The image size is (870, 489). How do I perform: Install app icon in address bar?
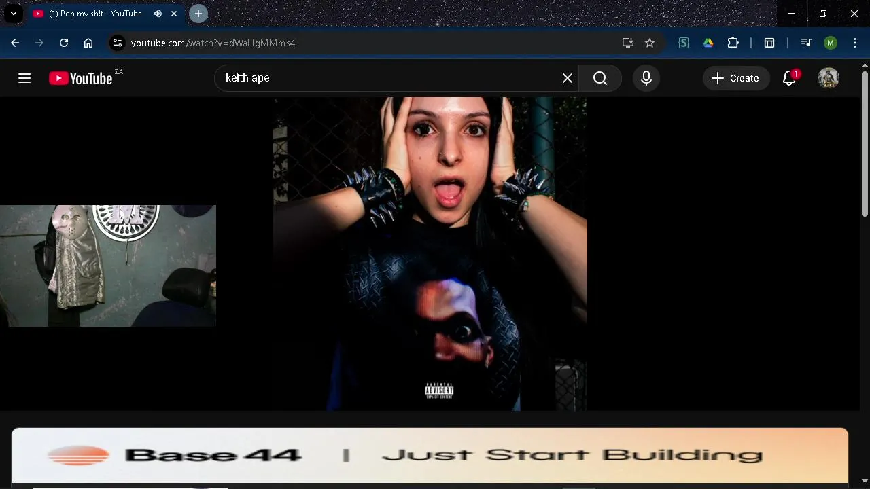[628, 43]
